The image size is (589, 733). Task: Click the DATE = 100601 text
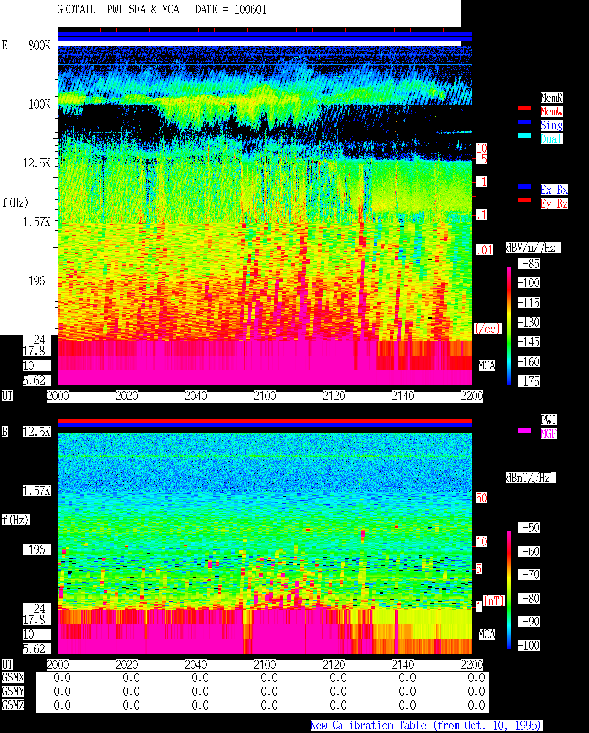tap(231, 10)
